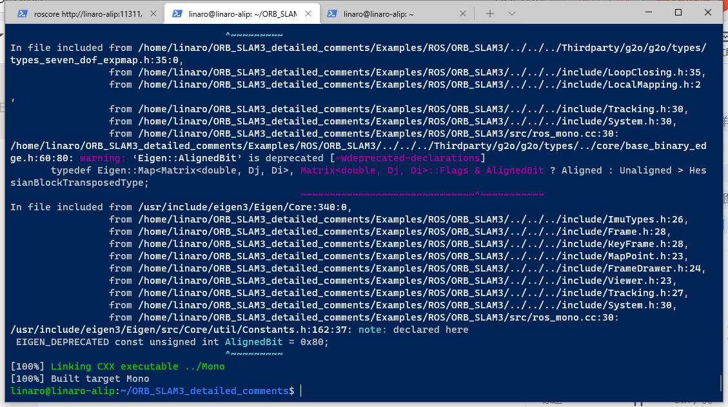This screenshot has width=728, height=407.
Task: Click the command prompt input area
Action: click(x=301, y=391)
